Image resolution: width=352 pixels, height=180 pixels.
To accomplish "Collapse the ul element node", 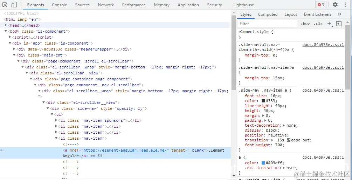I will point(52,114).
